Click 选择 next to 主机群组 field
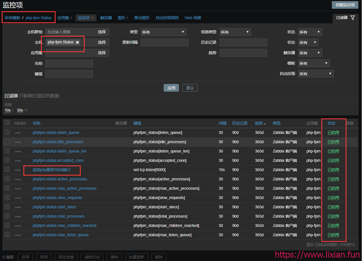This screenshot has width=362, height=261. (102, 32)
